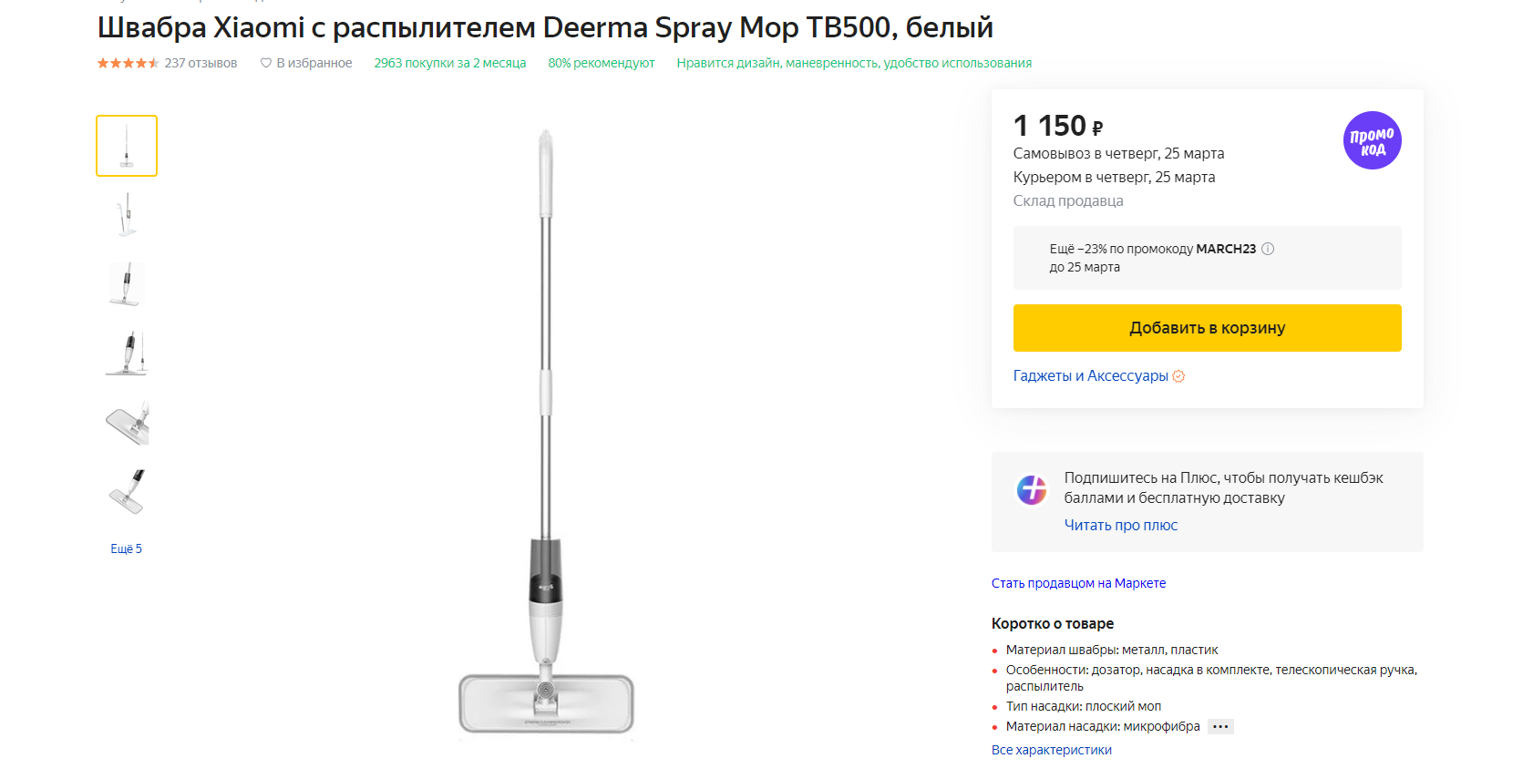Add the mop to cart
The image size is (1533, 779).
point(1207,328)
